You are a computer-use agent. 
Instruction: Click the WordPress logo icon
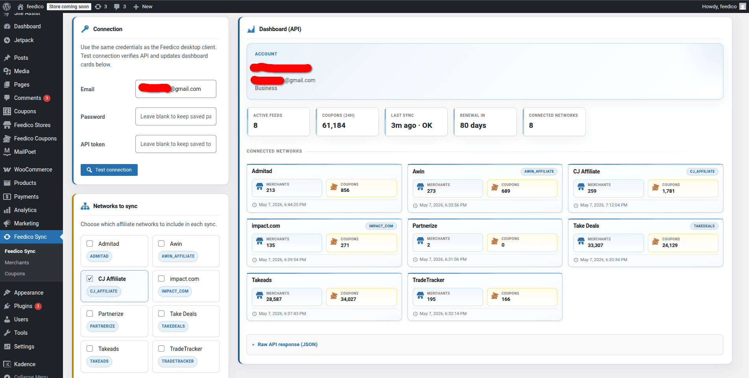tap(7, 7)
